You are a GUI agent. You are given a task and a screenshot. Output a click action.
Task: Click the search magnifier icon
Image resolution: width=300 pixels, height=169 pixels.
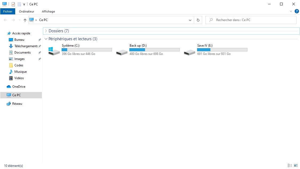(211, 20)
